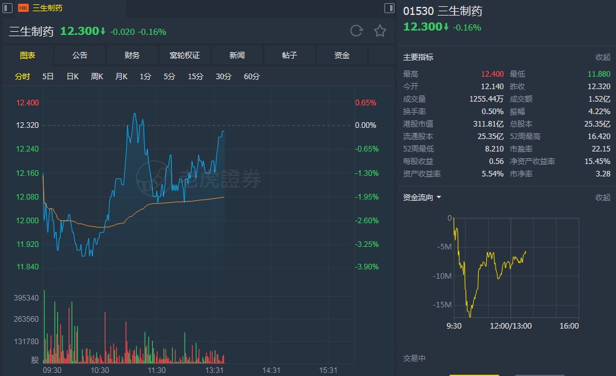The width and height of the screenshot is (616, 376).
Task: Toggle the right panel layout icon
Action: coord(389,8)
